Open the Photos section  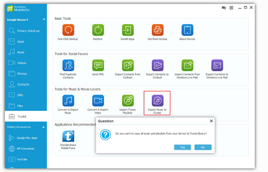point(26,74)
